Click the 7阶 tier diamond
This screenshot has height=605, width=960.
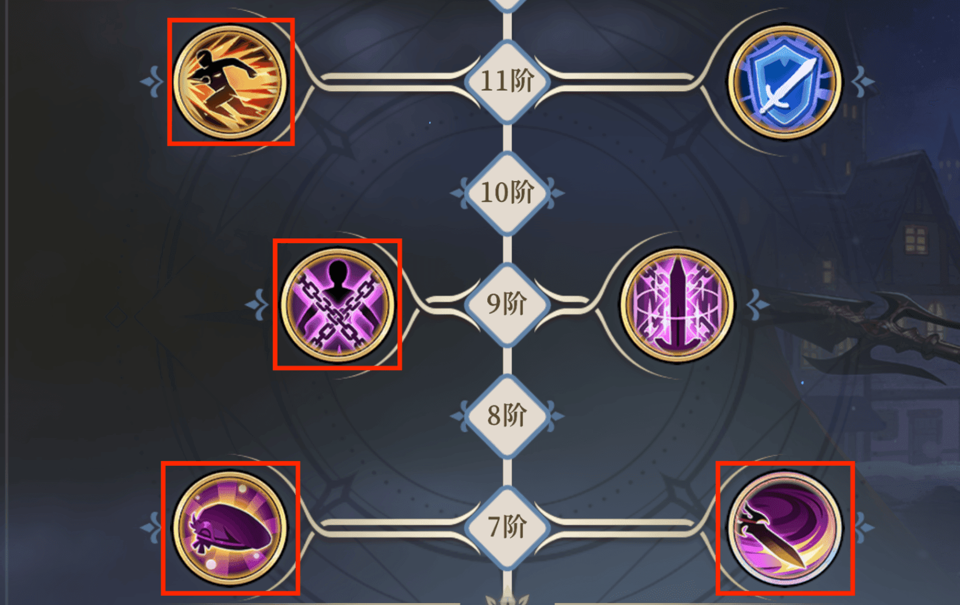coord(508,527)
